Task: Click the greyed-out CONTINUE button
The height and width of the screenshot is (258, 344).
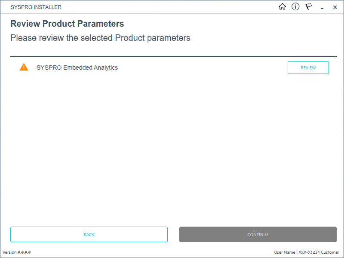Action: pyautogui.click(x=258, y=234)
